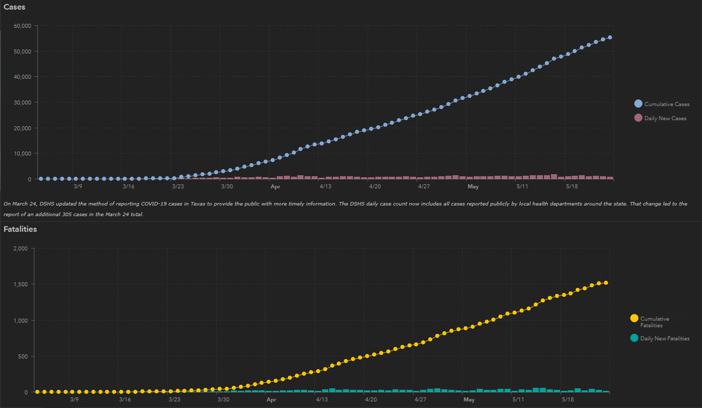Select the final Cumulative Fatalities data point
The width and height of the screenshot is (702, 408).
tap(606, 283)
